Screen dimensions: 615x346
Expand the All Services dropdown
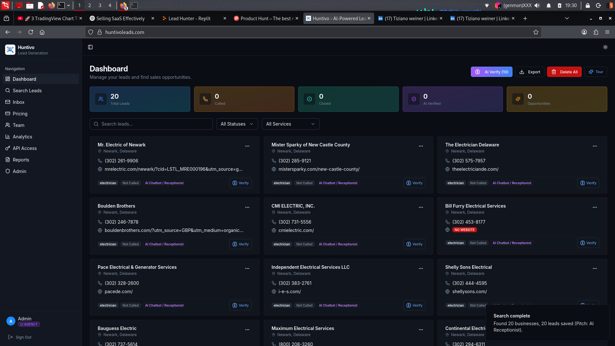[x=291, y=124]
